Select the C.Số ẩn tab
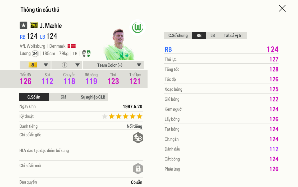 [34, 97]
